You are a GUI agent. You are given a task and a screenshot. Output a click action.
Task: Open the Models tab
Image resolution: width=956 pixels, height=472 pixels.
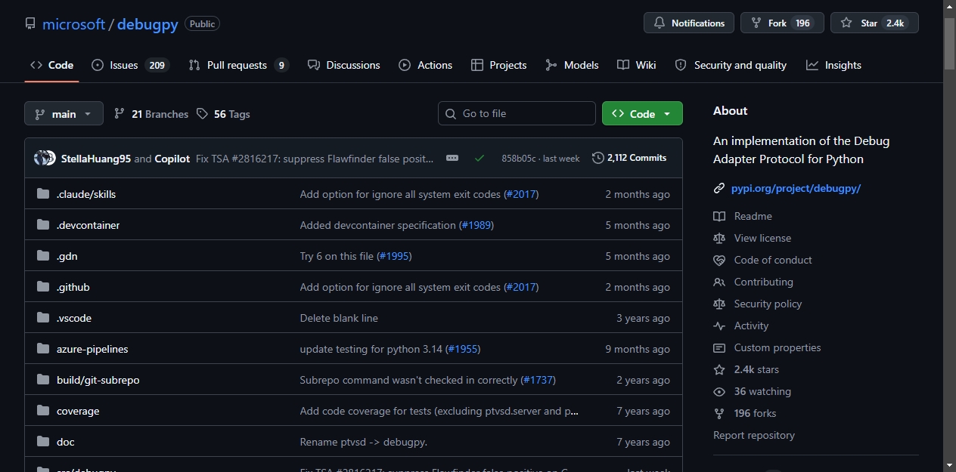click(572, 65)
